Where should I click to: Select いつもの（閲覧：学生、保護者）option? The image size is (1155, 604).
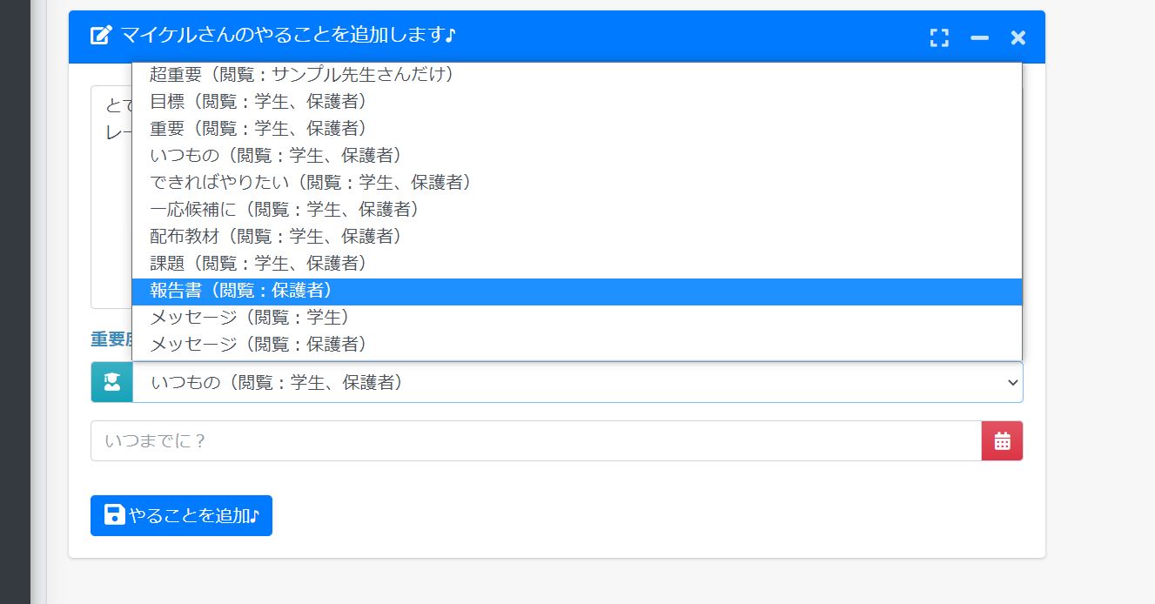(274, 155)
